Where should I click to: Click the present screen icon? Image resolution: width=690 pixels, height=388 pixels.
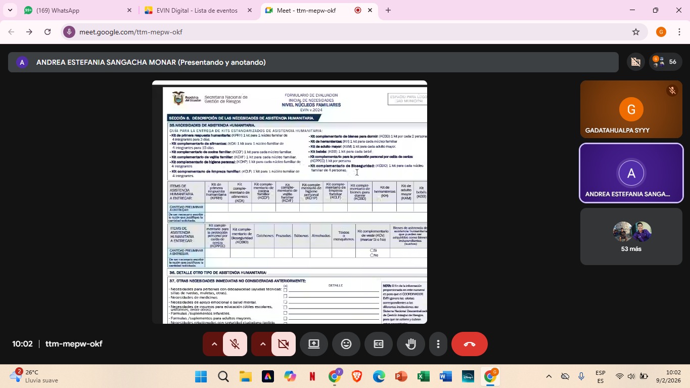314,344
